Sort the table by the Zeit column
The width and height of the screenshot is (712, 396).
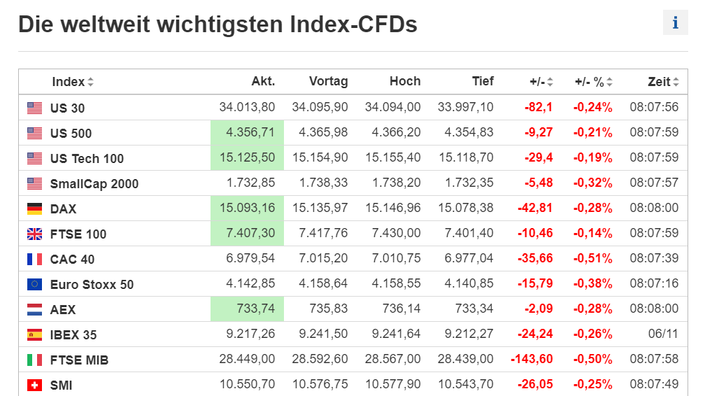(663, 82)
